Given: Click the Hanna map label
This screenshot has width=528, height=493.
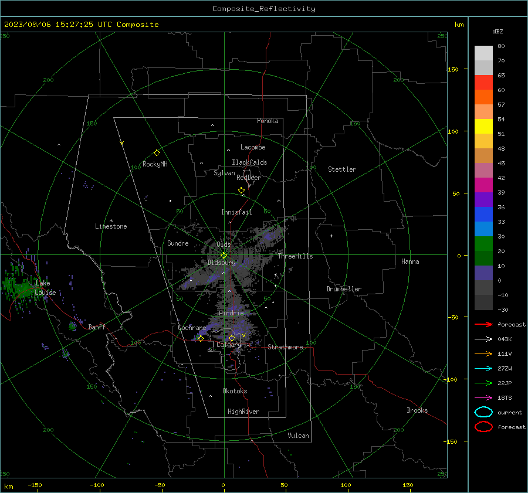Looking at the screenshot, I should [410, 261].
